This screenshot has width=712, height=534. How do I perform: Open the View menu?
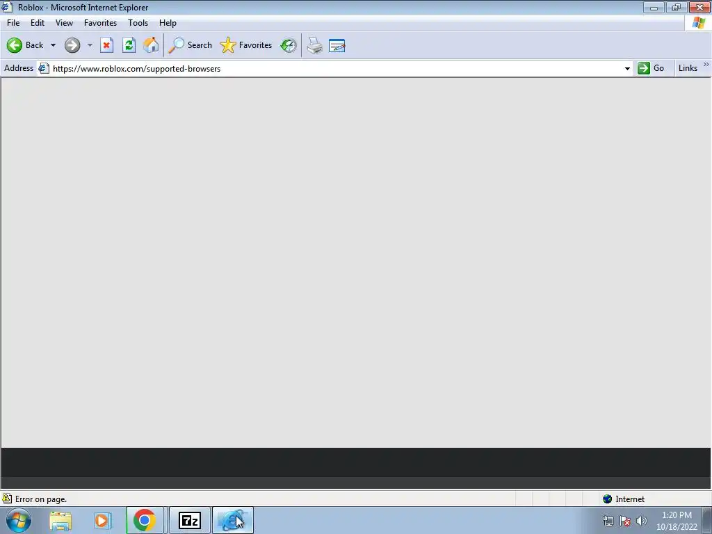[x=64, y=23]
